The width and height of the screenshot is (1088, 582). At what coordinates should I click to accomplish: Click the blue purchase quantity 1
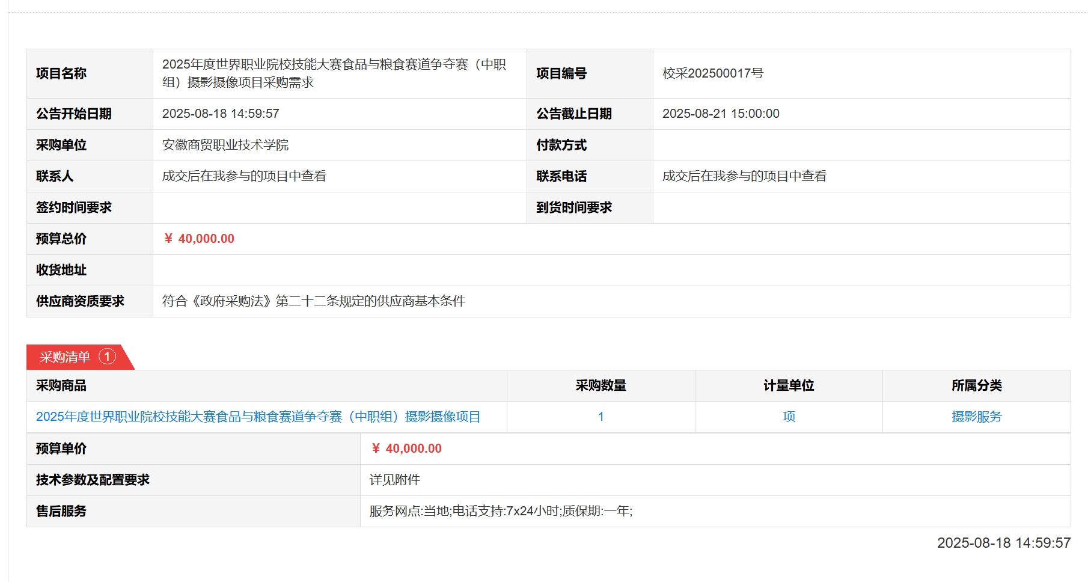point(601,417)
